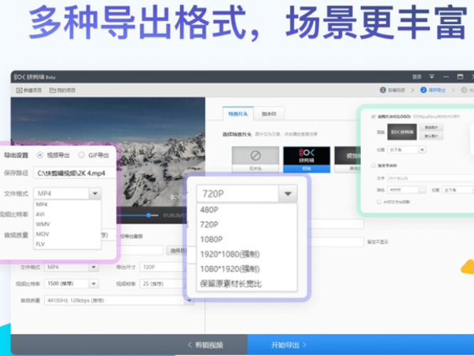The image size is (474, 356).
Task: Click the watermark 文字 text field
Action: [431, 178]
